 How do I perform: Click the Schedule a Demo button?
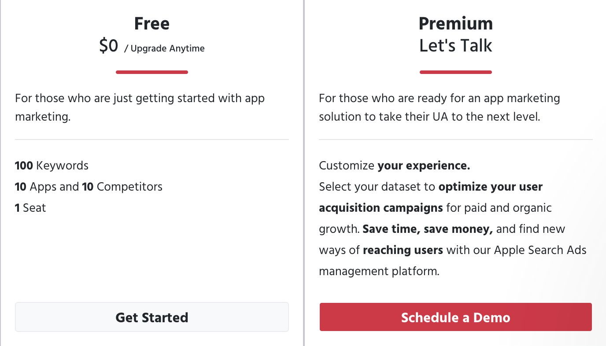pos(455,317)
